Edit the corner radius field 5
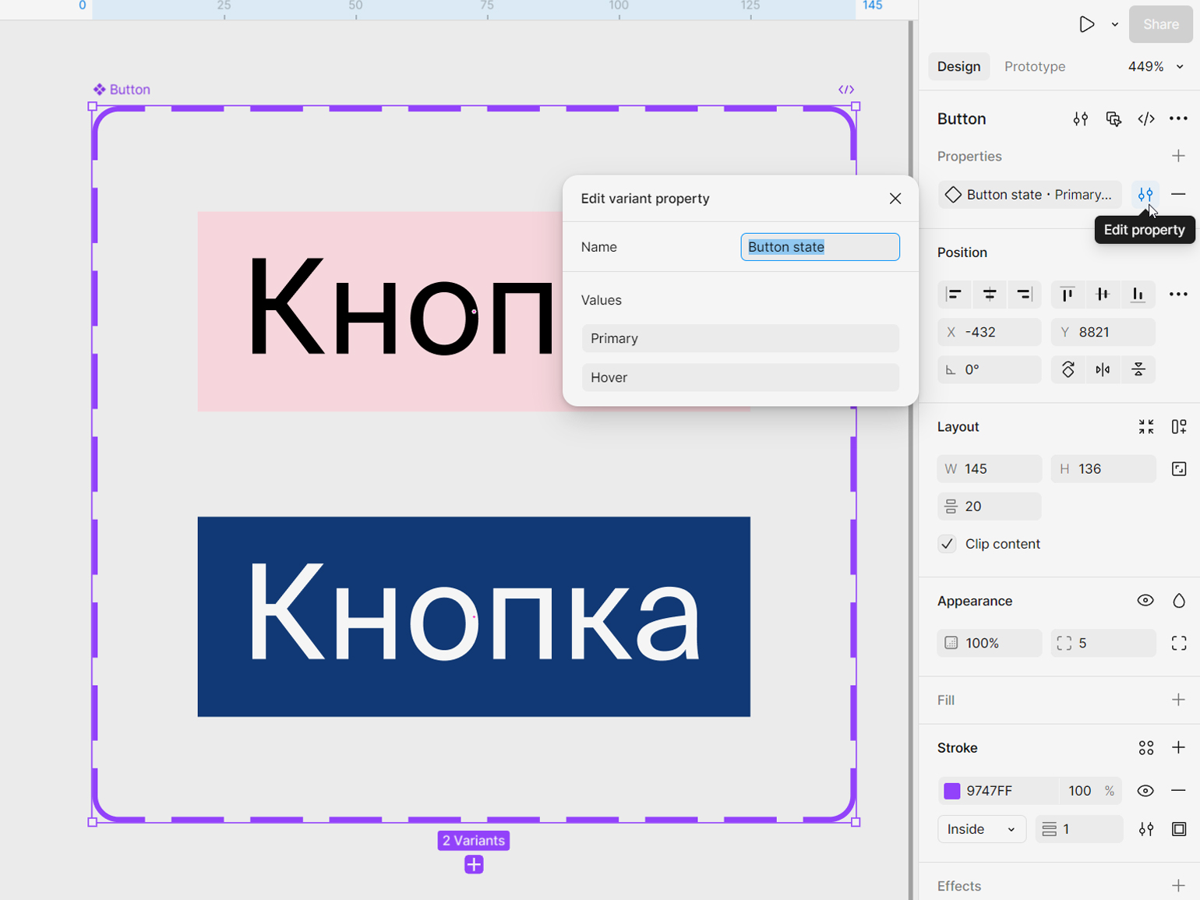Screen dimensions: 1200x900 1103,643
